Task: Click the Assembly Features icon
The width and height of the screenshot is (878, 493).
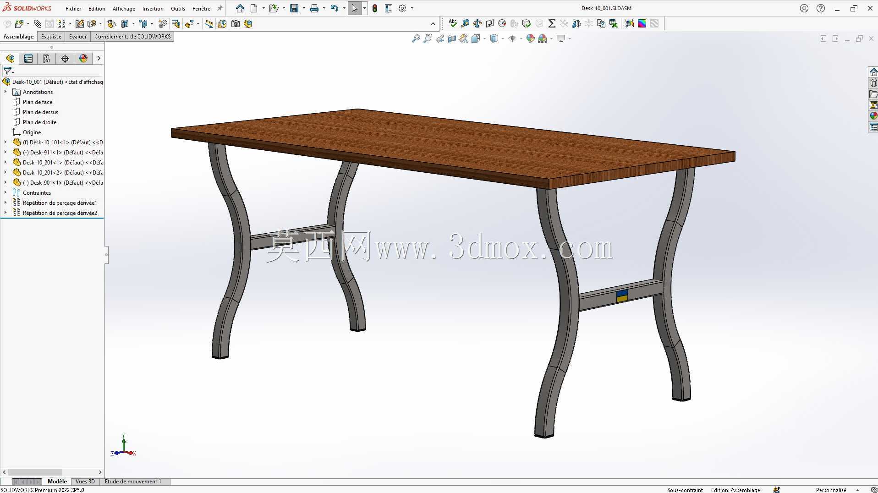Action: pos(125,24)
